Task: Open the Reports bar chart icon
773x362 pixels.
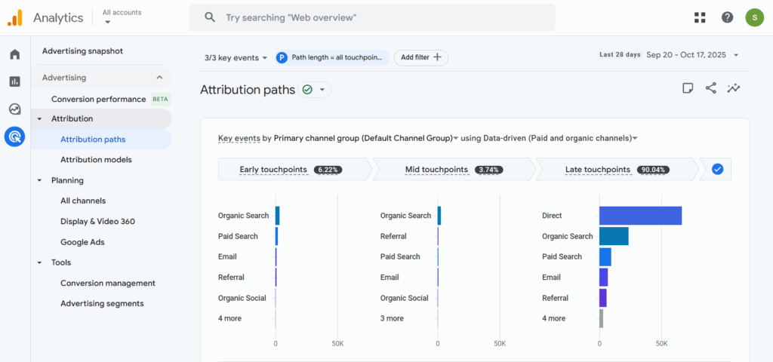Action: click(14, 81)
